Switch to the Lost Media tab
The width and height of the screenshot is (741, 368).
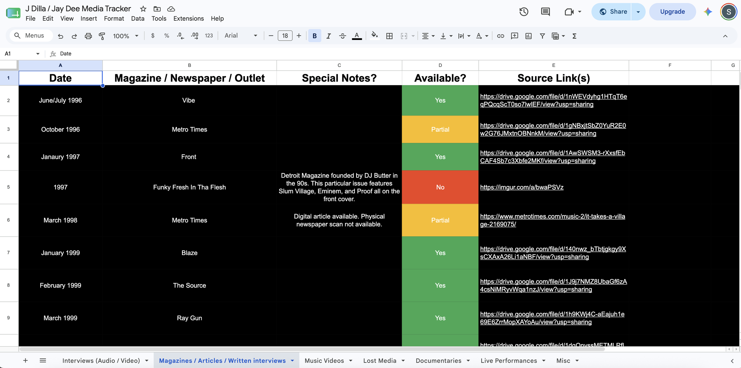point(380,361)
